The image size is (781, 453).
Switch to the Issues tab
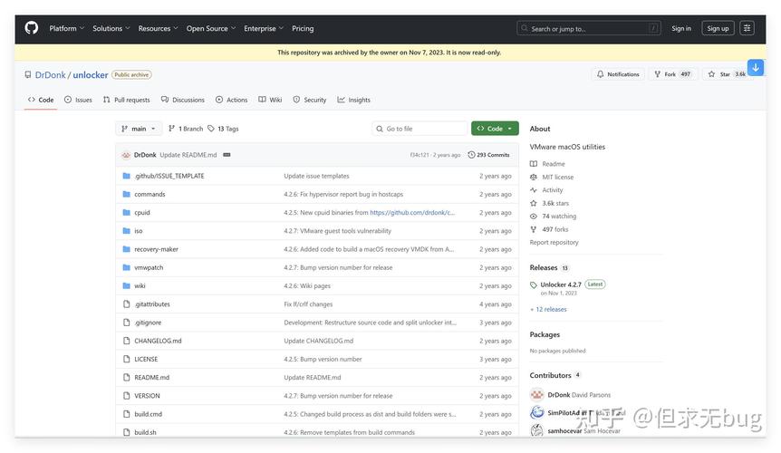click(x=78, y=100)
